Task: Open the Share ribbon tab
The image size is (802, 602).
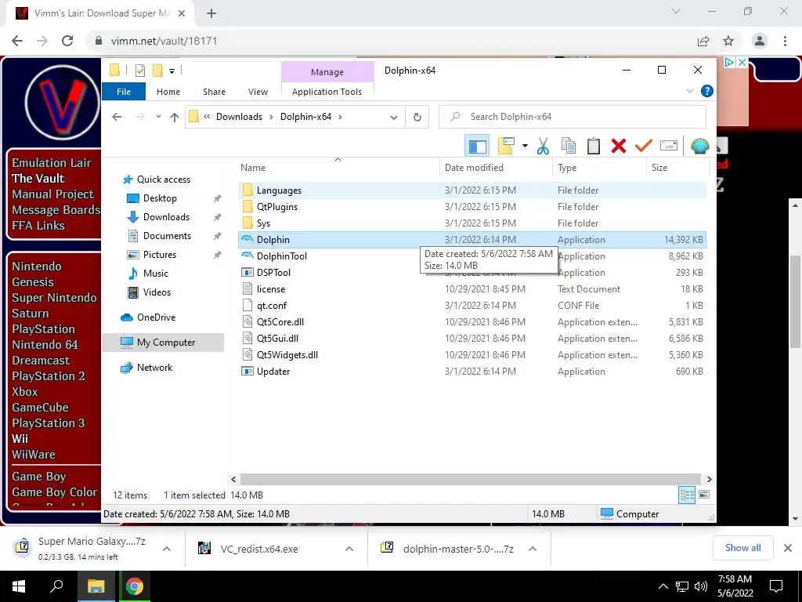Action: pos(214,92)
